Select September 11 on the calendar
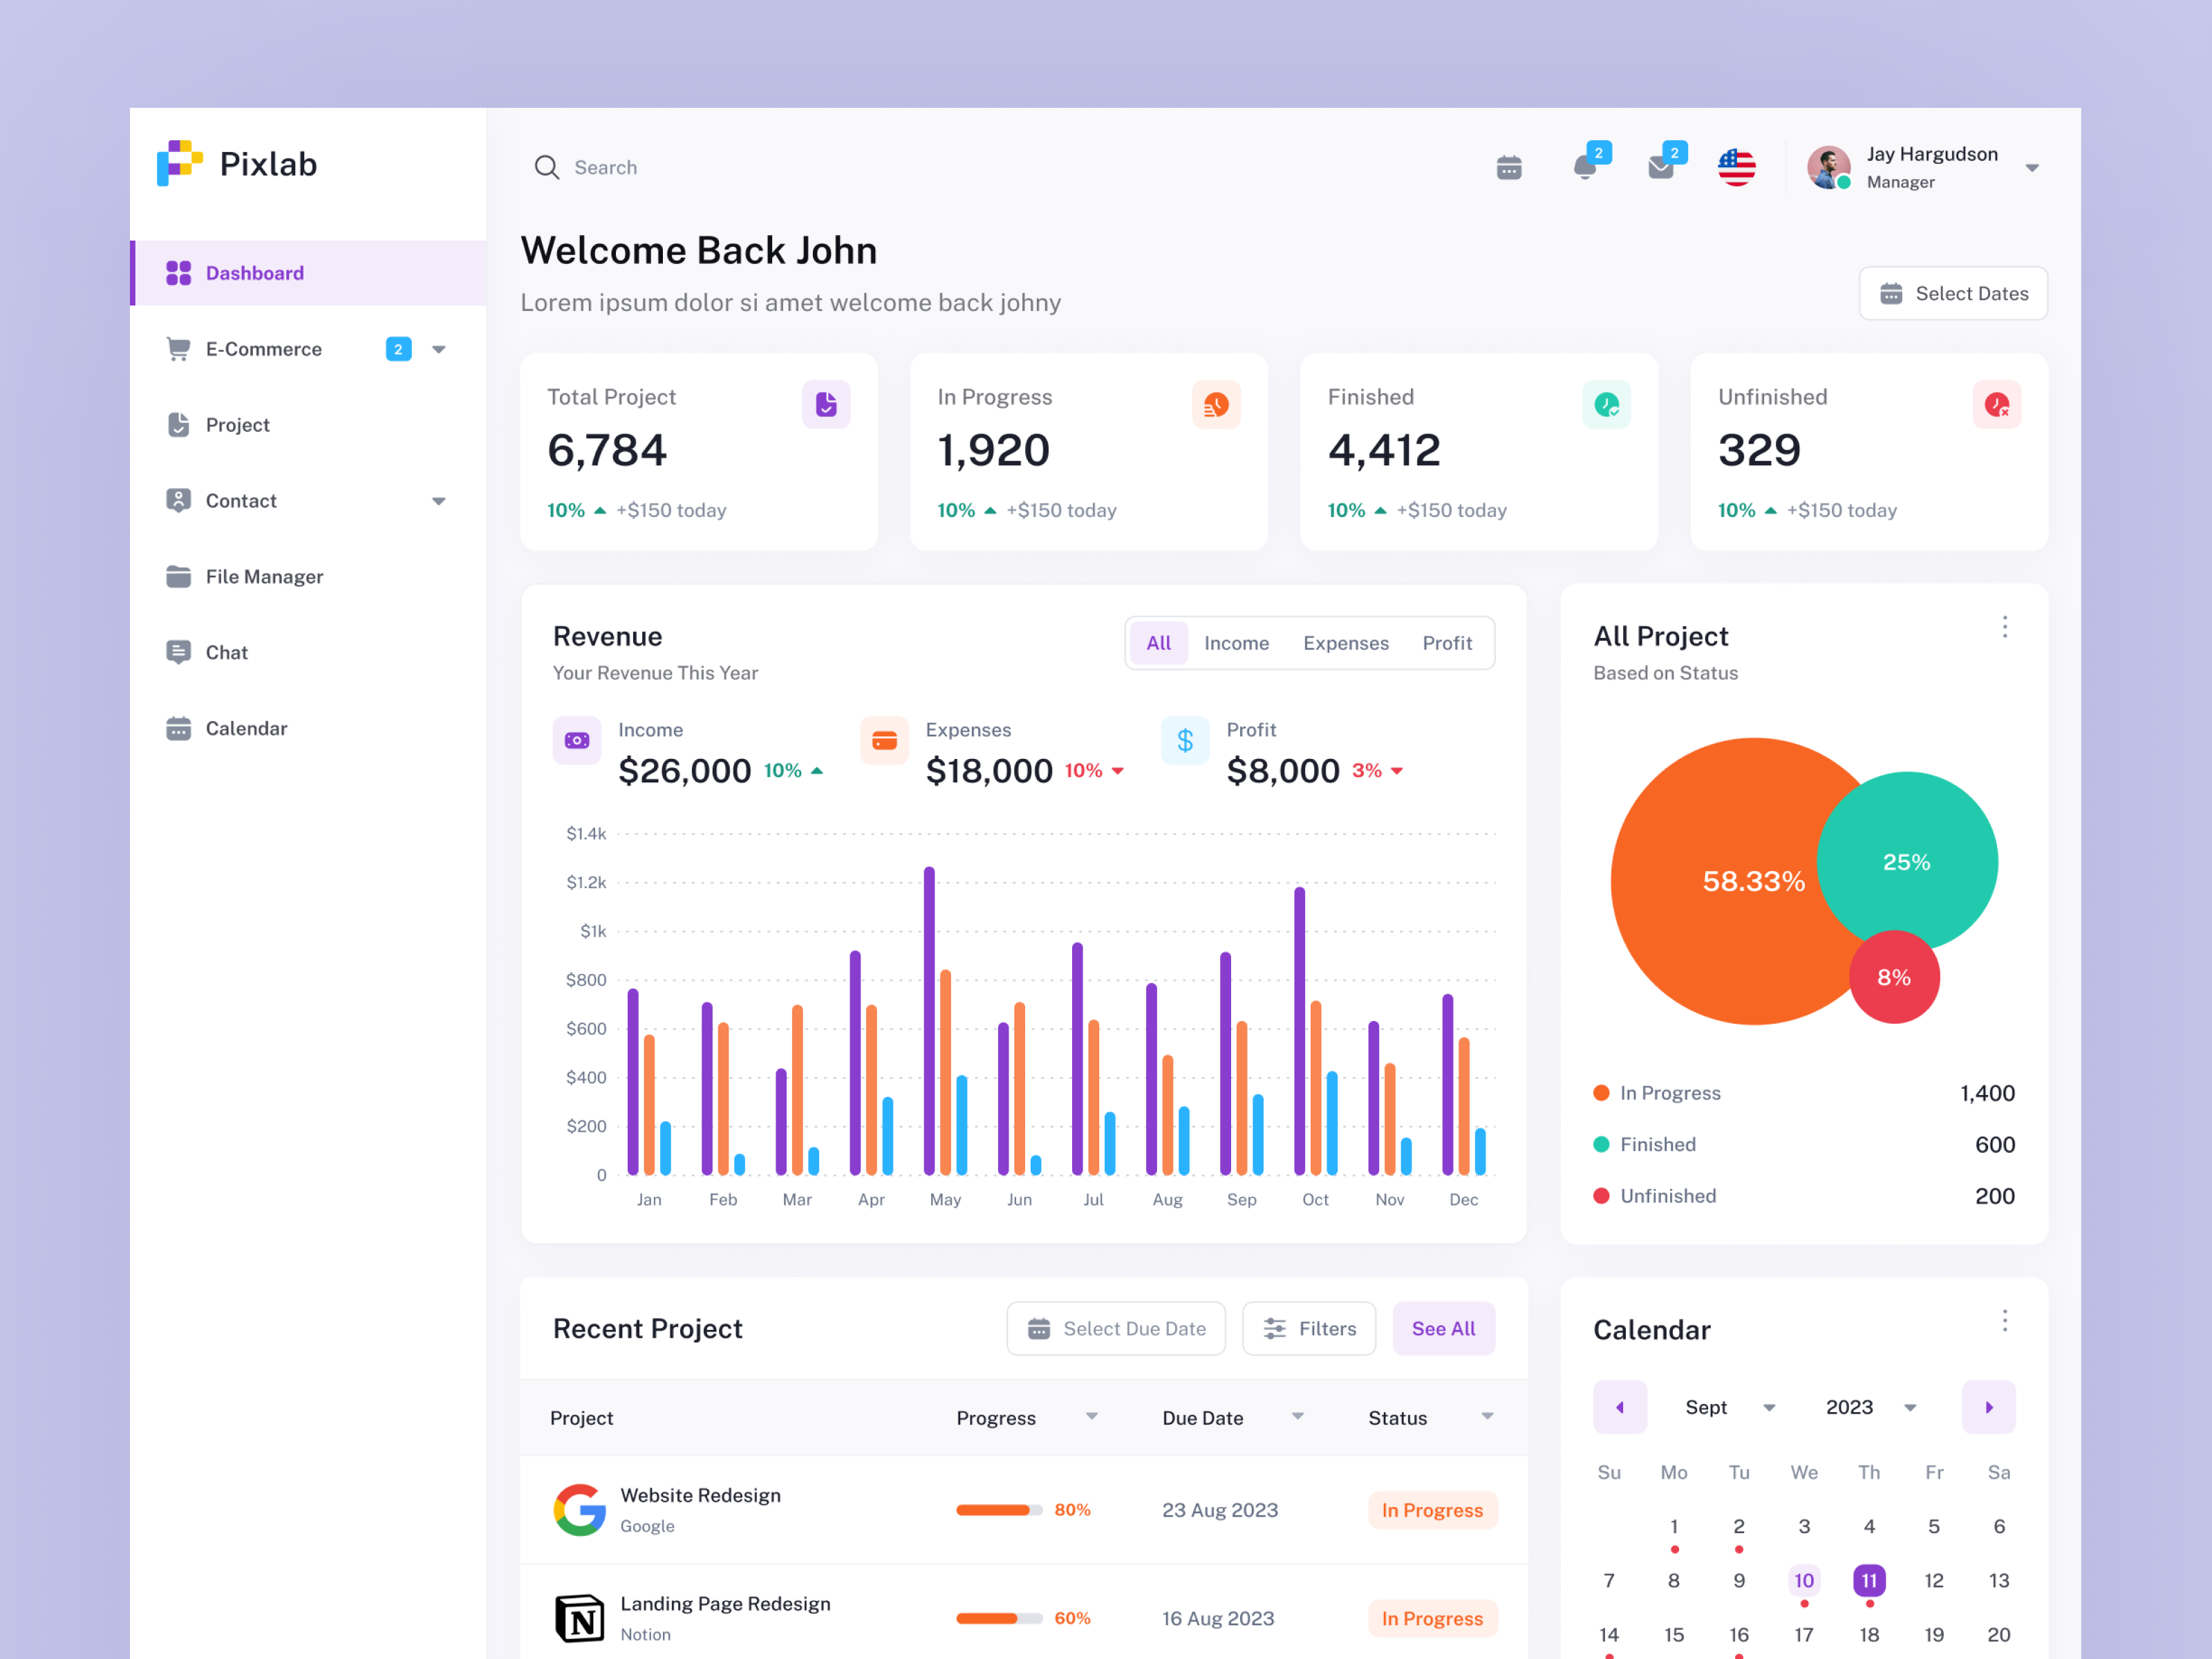Screen dimensions: 2212x1659 tap(1869, 1580)
